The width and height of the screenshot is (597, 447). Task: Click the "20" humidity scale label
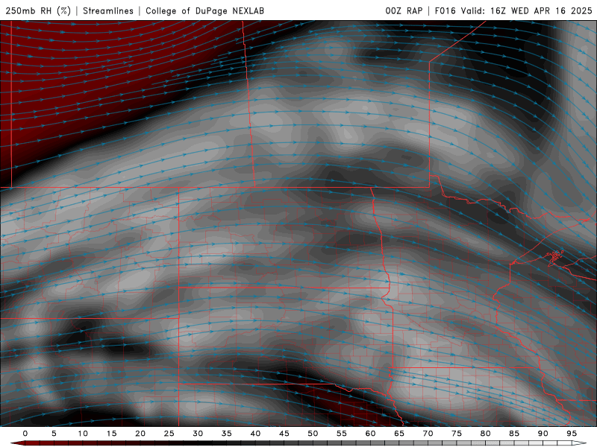pos(140,434)
